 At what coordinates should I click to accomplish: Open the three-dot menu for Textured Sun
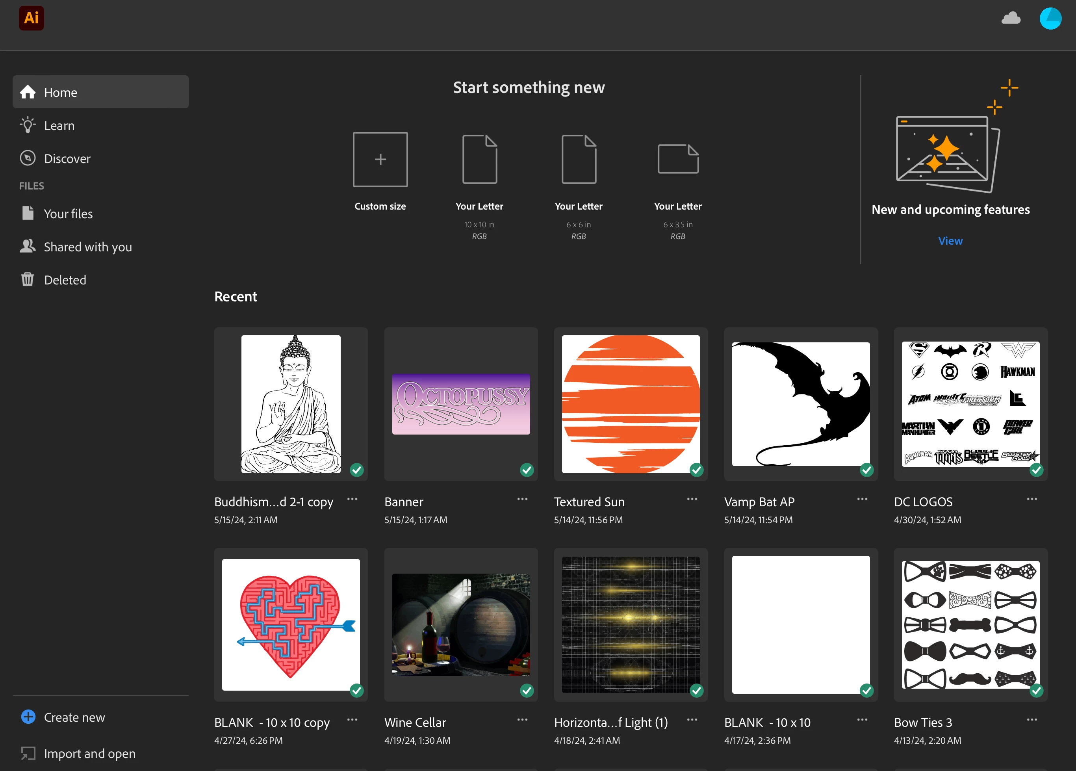[x=692, y=499]
